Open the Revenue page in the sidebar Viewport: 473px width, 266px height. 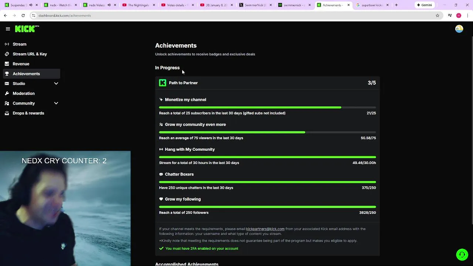[x=31, y=64]
